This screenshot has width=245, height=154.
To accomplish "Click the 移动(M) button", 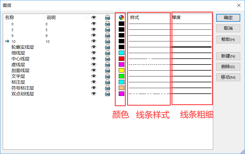I will coord(228,77).
